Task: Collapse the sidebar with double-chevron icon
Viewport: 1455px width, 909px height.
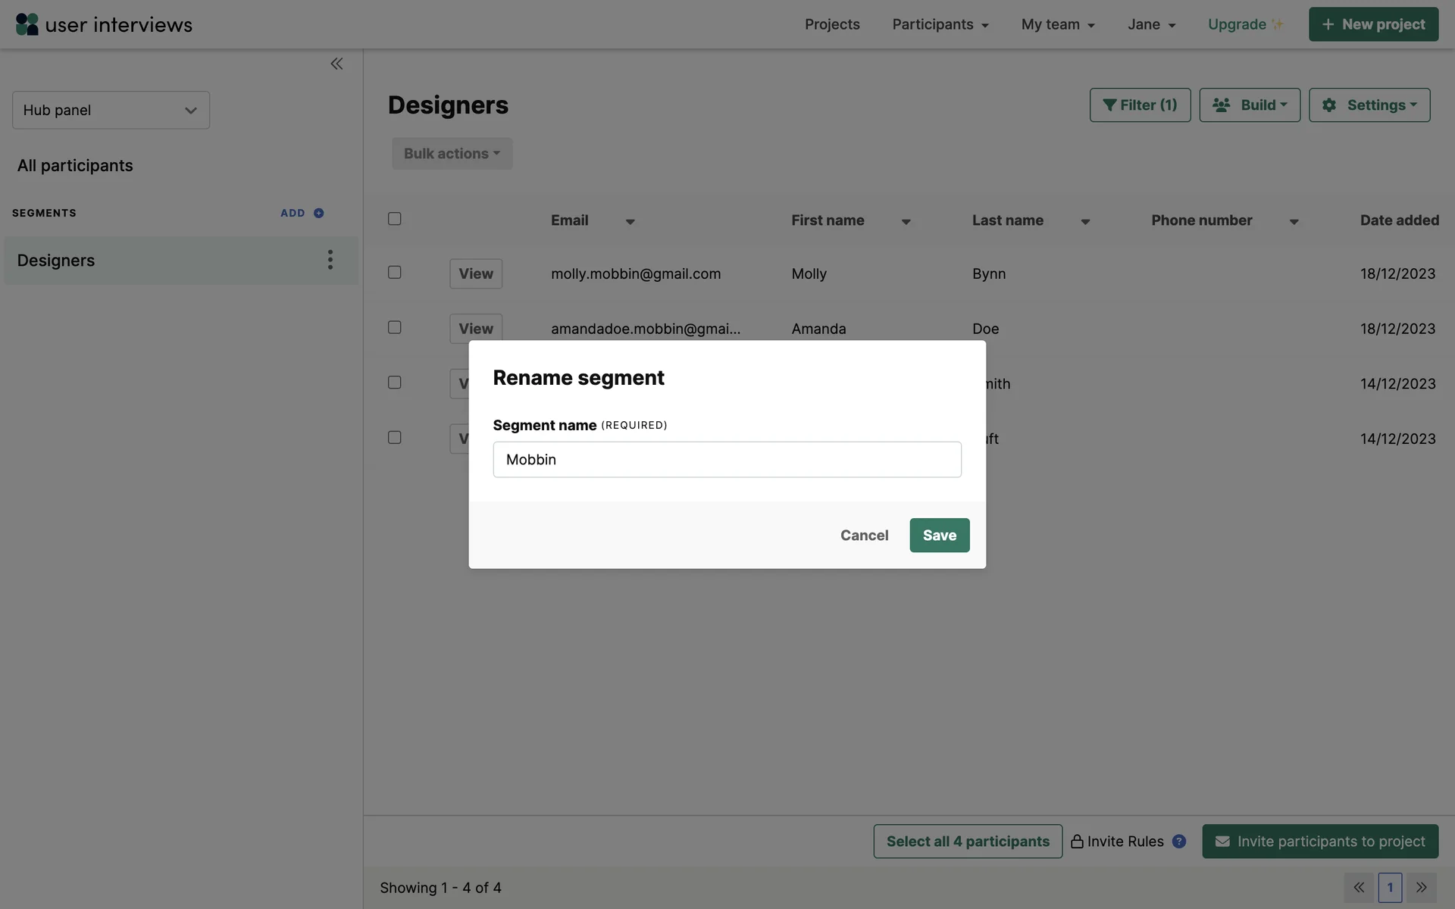Action: tap(336, 64)
